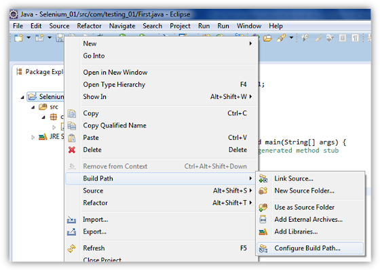Click the New wizard toolbar icon

tap(18, 38)
